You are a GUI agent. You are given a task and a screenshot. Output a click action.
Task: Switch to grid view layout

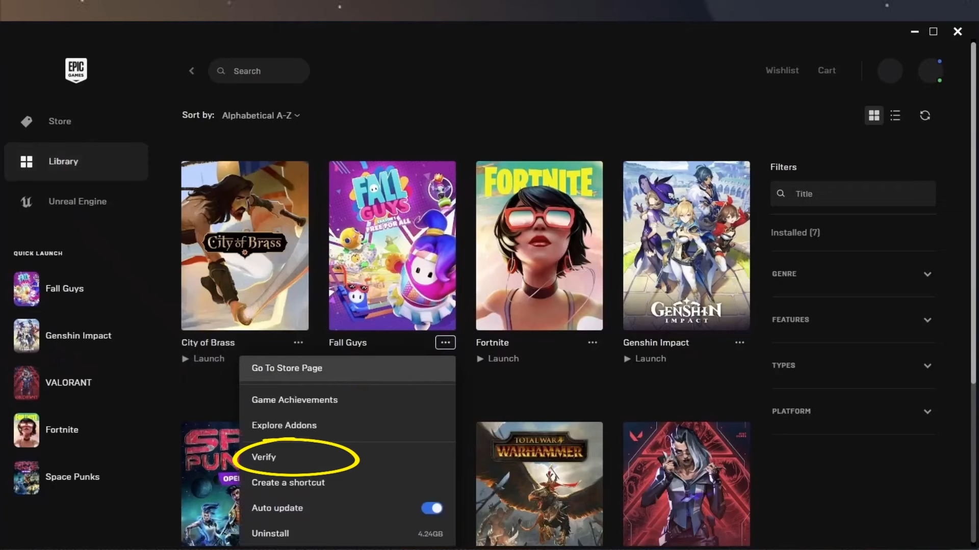[874, 115]
